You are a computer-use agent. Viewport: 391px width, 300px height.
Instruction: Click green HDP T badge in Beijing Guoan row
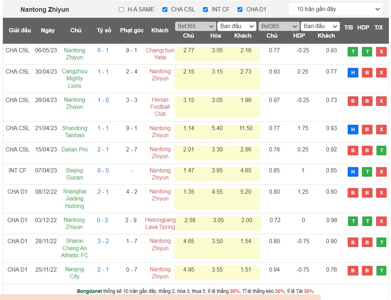coord(367,172)
